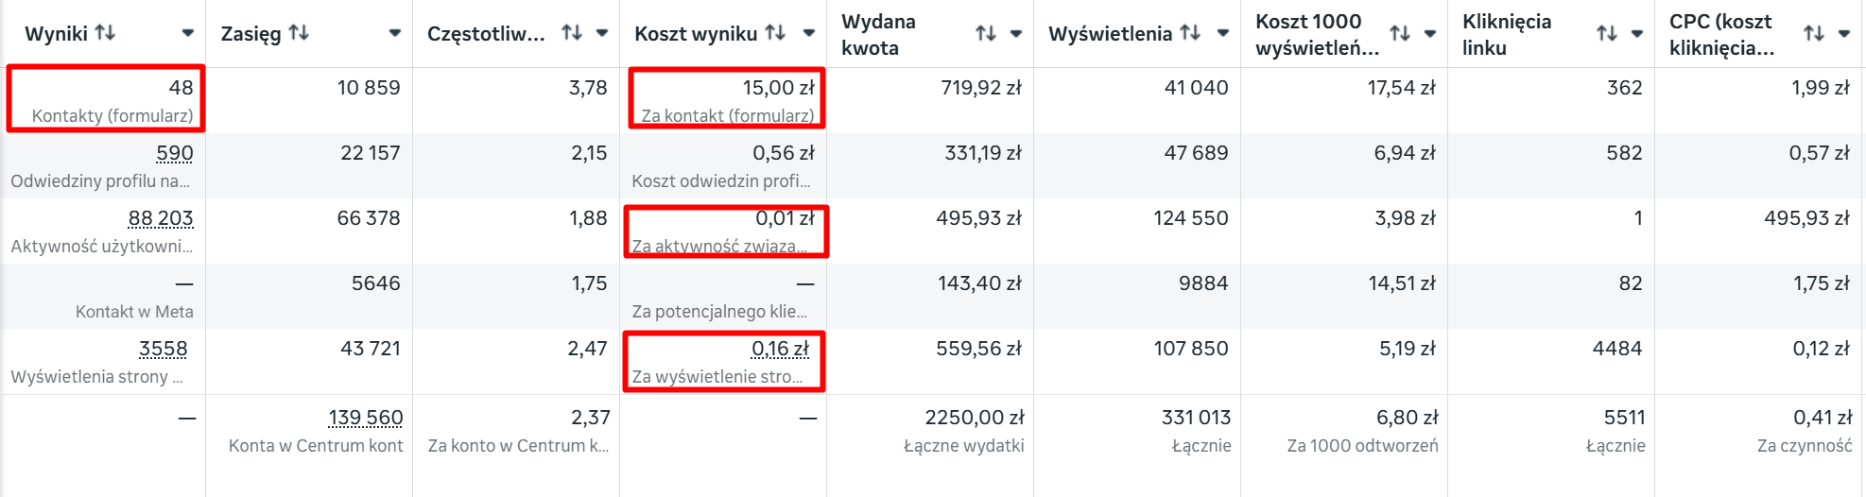Image resolution: width=1866 pixels, height=497 pixels.
Task: Open CPC column dropdown caret
Action: (x=1844, y=34)
